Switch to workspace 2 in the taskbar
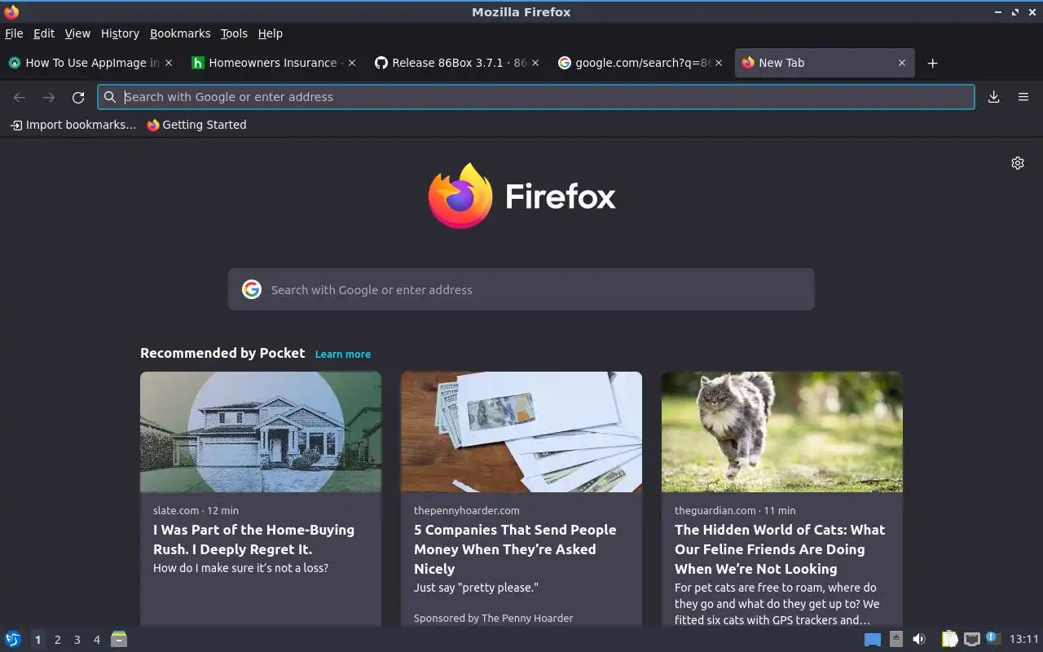1043x652 pixels. click(57, 640)
